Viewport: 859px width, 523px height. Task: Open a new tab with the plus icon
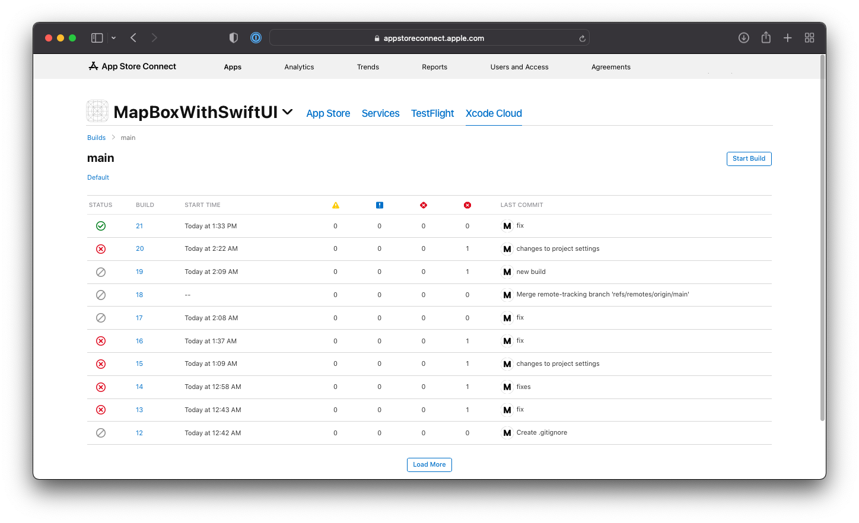pos(787,38)
